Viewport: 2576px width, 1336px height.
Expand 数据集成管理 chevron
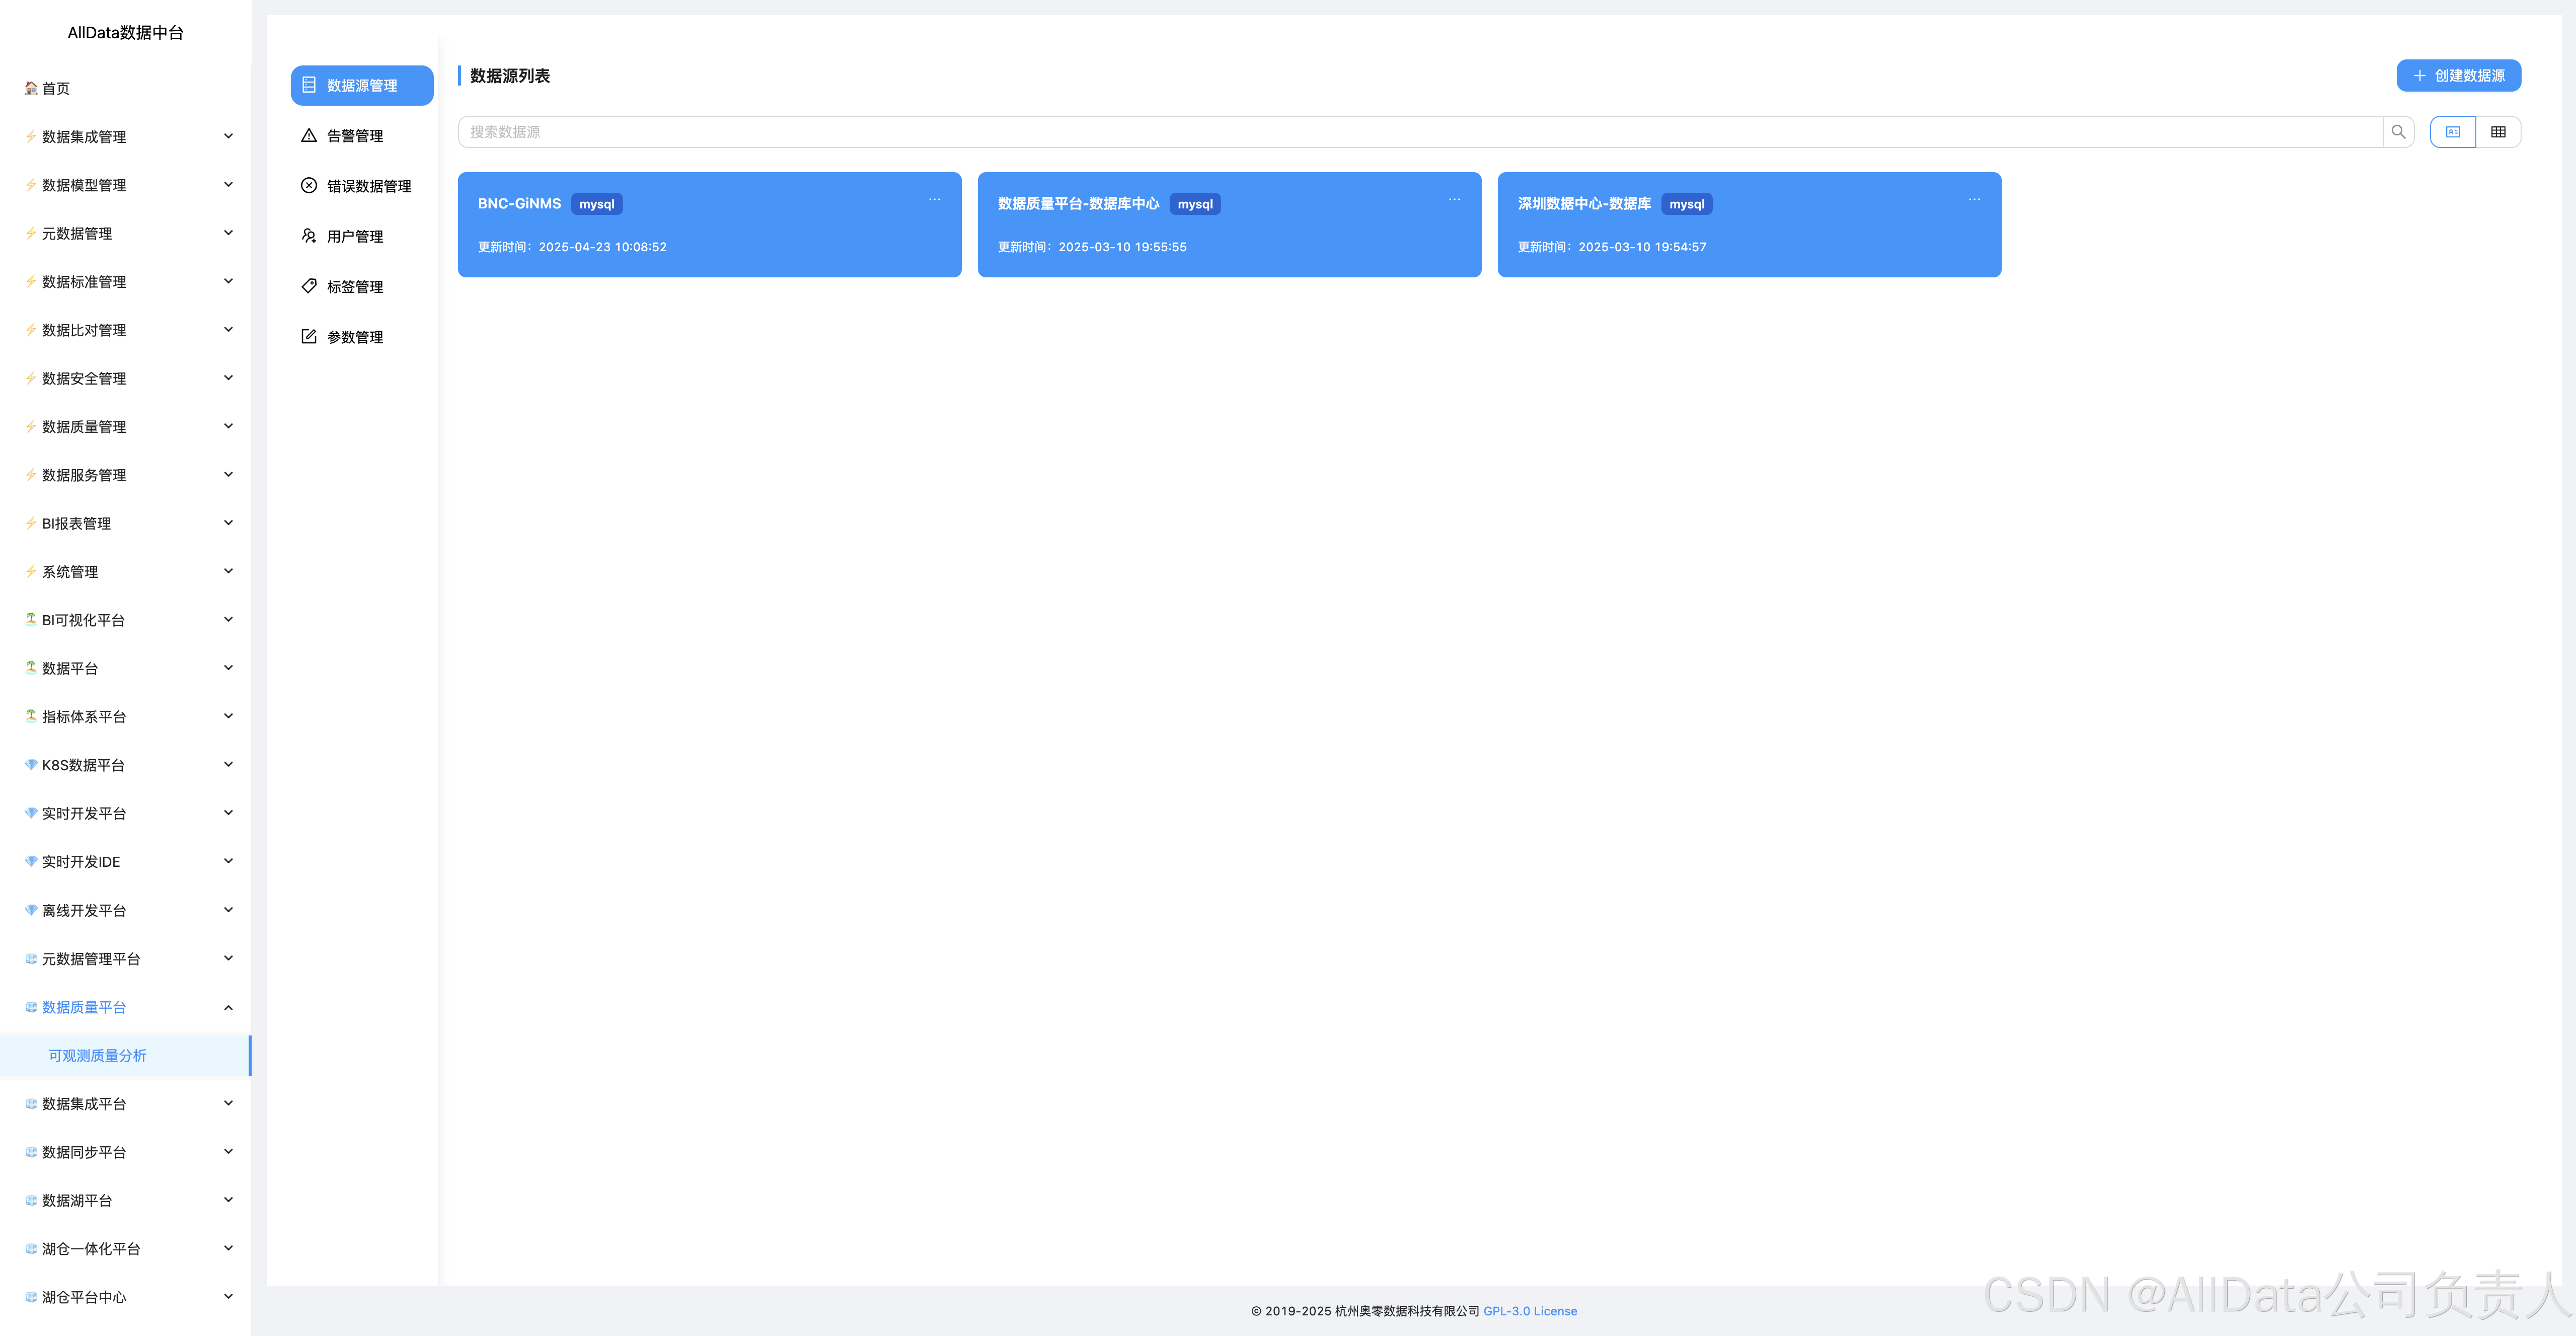point(228,136)
